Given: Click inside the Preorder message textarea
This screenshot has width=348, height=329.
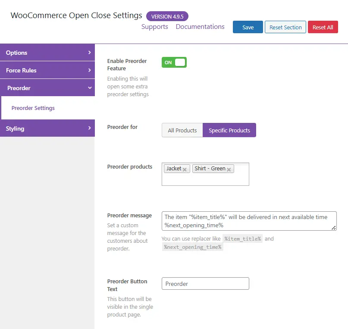Looking at the screenshot, I should 249,221.
